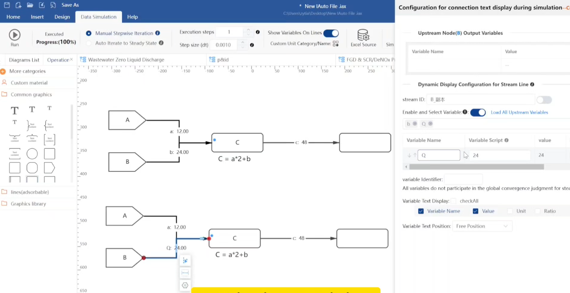Toggle Enable and Select Variable switch
570x293 pixels.
pos(478,112)
